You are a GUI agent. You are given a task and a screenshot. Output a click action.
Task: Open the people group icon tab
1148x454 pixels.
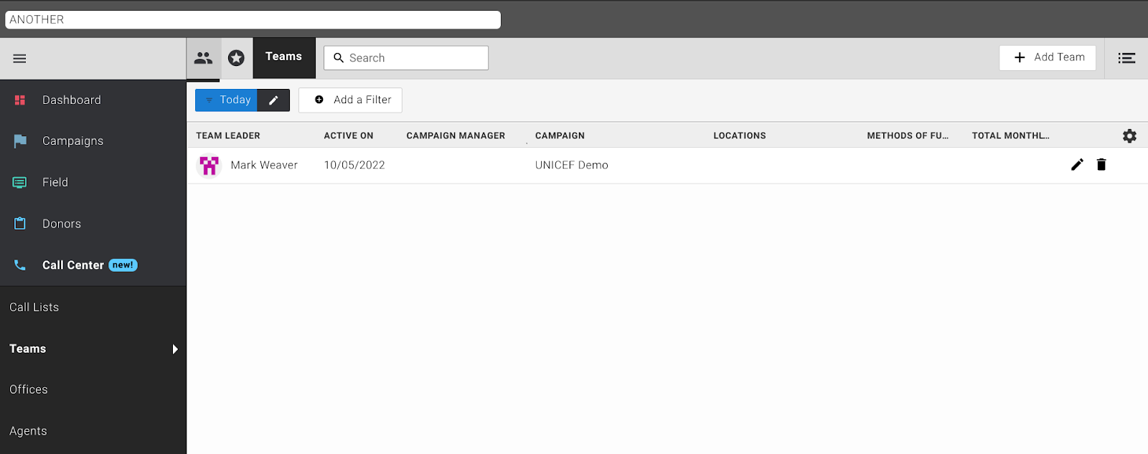(x=204, y=58)
